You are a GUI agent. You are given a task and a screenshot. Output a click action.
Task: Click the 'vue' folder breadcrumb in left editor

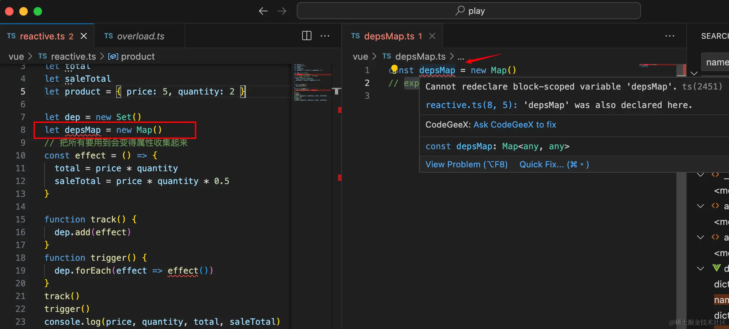16,56
